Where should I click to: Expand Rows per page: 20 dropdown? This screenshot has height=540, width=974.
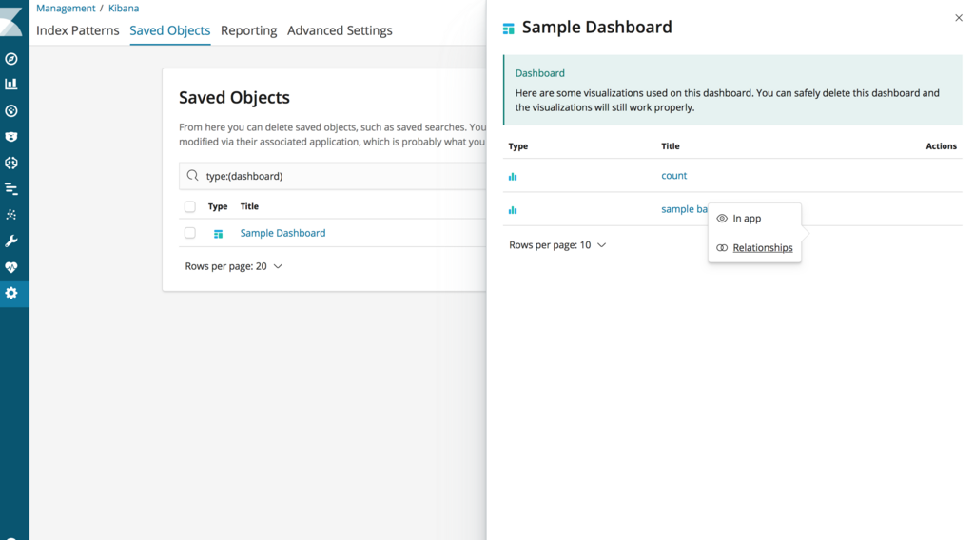234,266
